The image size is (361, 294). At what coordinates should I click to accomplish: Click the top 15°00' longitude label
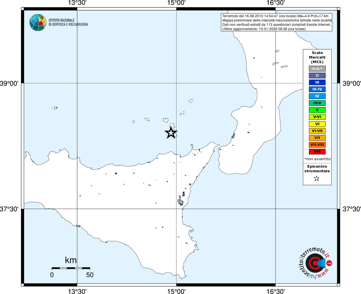point(176,3)
